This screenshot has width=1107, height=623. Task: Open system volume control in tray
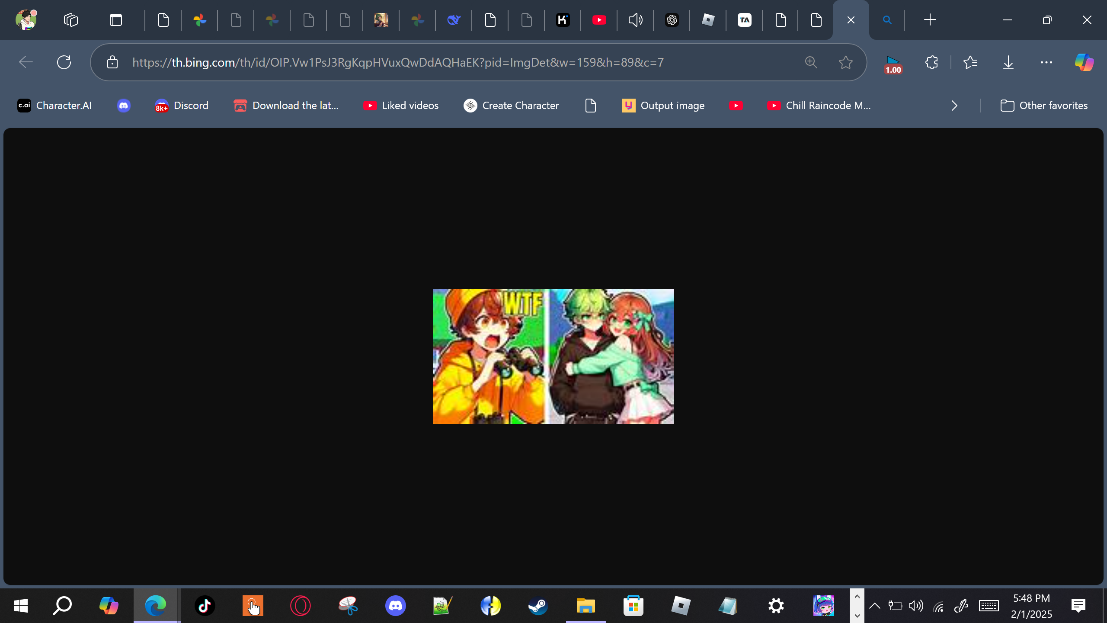[x=916, y=606]
